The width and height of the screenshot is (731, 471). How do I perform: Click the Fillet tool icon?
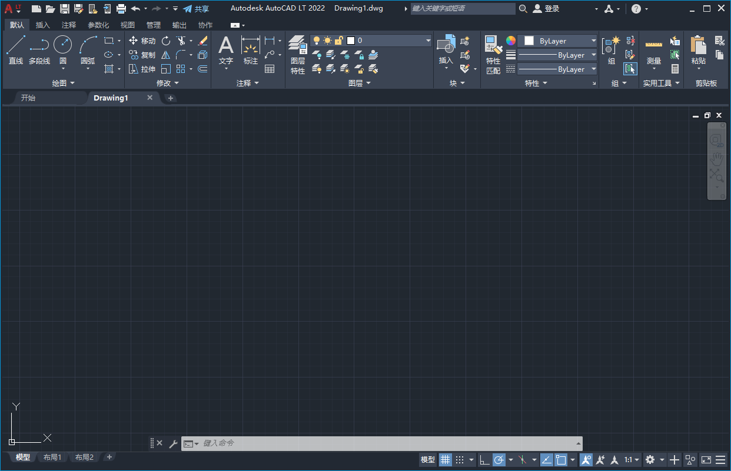click(181, 55)
